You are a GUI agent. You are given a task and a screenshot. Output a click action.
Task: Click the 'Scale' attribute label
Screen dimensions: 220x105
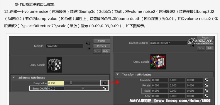coord(147,91)
